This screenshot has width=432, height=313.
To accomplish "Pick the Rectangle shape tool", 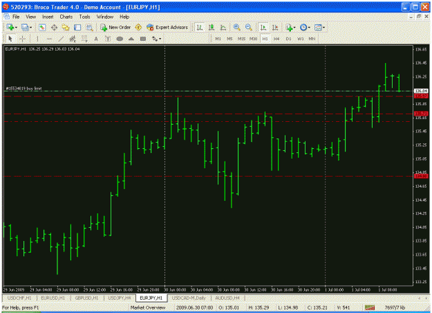I will [143, 39].
